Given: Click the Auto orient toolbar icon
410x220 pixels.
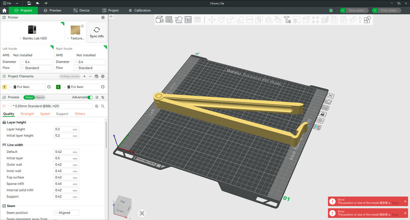Looking at the screenshot, I should [x=179, y=20].
